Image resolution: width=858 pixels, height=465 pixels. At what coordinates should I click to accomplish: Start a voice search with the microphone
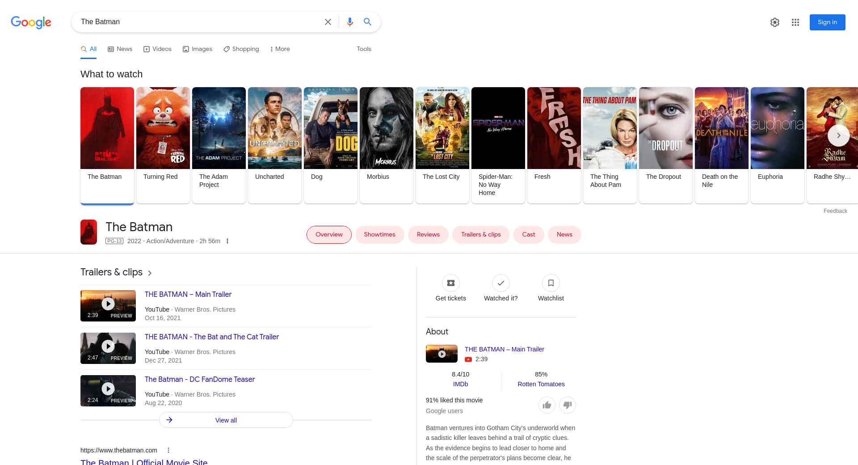point(349,22)
